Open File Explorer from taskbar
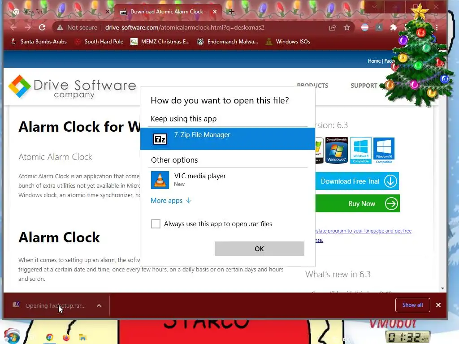The height and width of the screenshot is (344, 459). (82, 338)
